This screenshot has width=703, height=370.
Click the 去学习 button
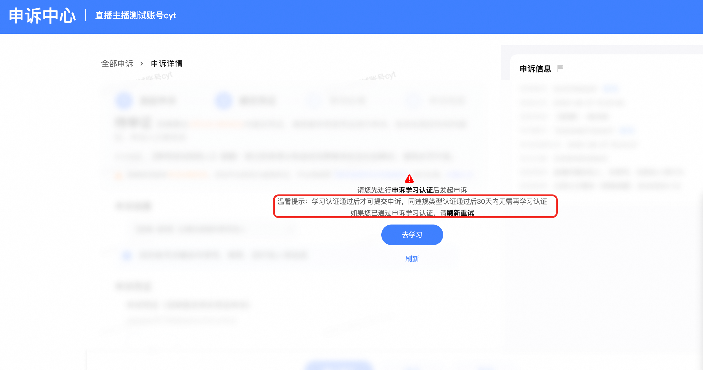coord(412,235)
